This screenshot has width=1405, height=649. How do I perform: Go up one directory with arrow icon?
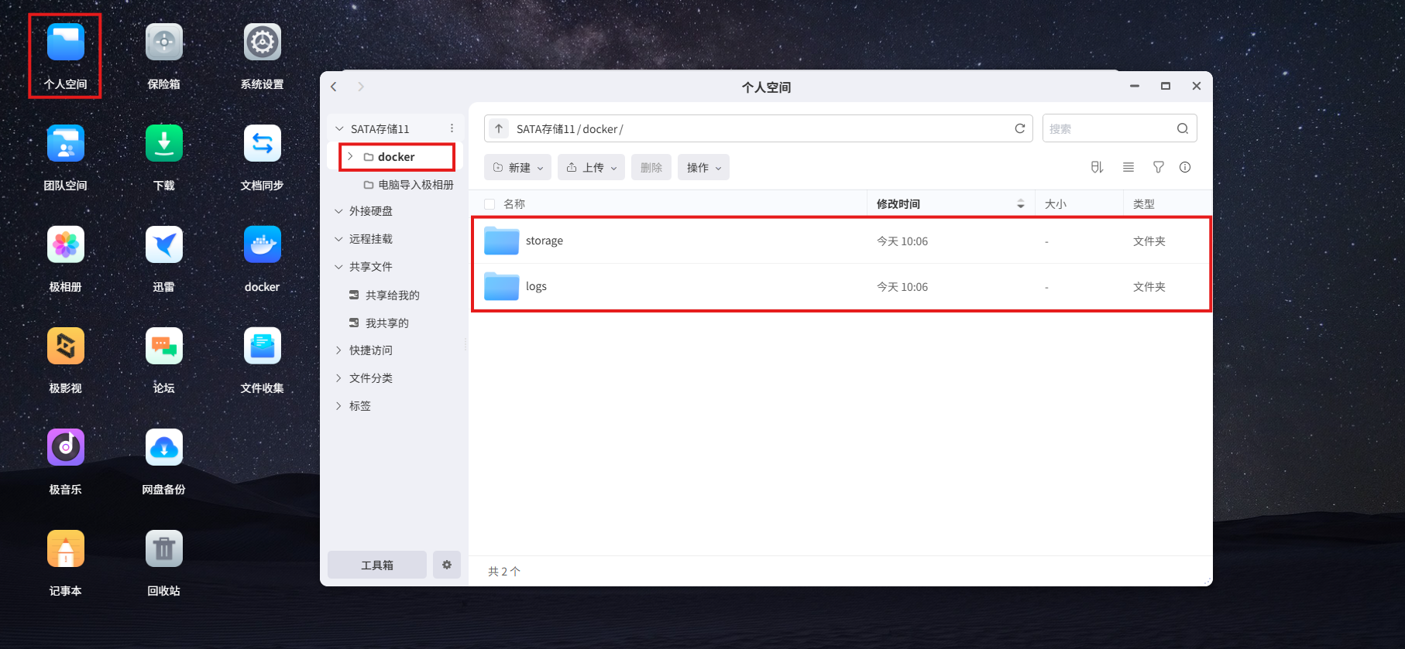point(499,128)
